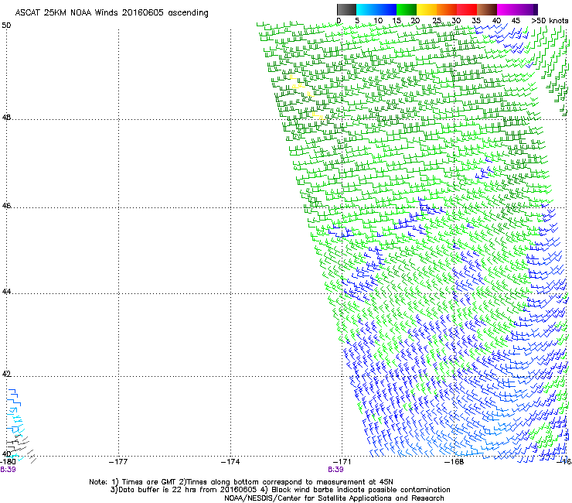Click the 'Data buffer is 22 hrs' note line
572x503 pixels.
coord(280,490)
